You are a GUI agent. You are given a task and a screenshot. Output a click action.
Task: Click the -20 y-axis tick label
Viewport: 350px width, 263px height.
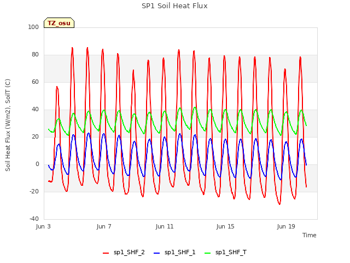click(x=34, y=191)
